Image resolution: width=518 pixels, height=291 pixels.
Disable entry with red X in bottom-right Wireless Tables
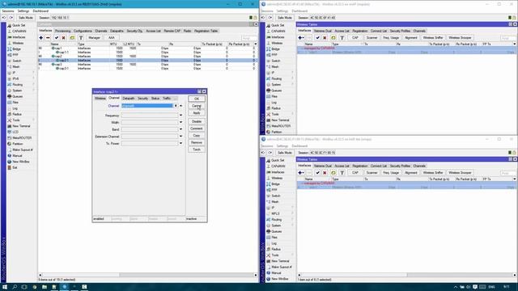[325, 173]
